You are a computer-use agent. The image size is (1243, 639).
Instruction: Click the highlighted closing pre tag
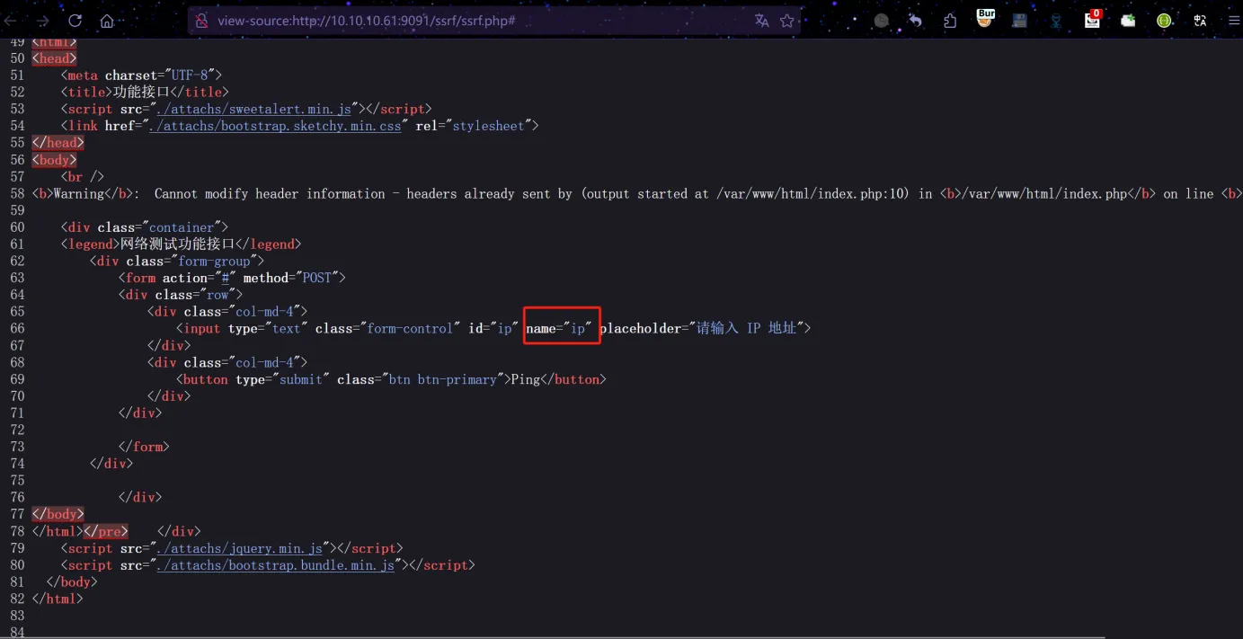(105, 531)
